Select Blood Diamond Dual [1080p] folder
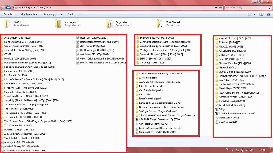This screenshot has width=273, height=153. pyautogui.click(x=21, y=42)
